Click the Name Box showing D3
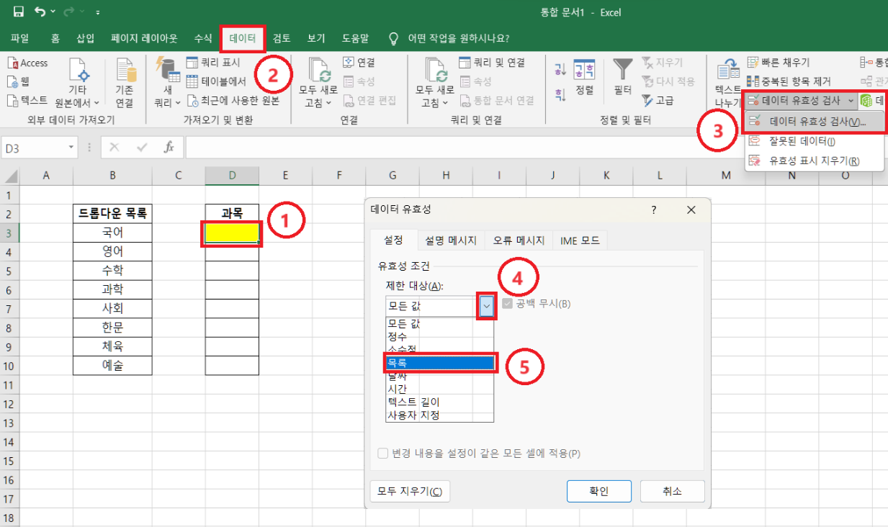 [32, 146]
